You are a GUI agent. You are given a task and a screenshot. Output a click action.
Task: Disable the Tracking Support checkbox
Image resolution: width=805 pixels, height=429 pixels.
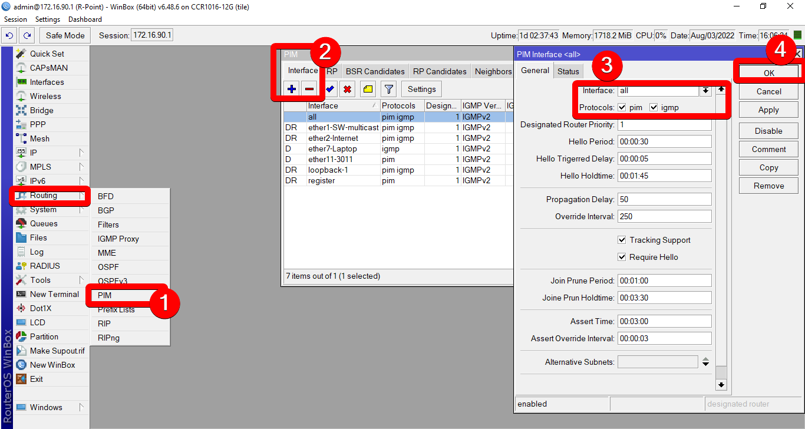pos(622,240)
